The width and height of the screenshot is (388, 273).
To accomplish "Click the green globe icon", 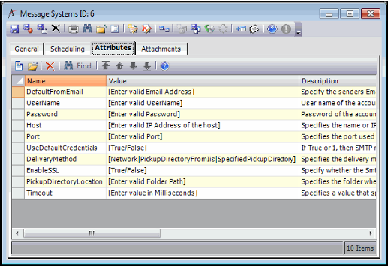I will click(x=209, y=29).
